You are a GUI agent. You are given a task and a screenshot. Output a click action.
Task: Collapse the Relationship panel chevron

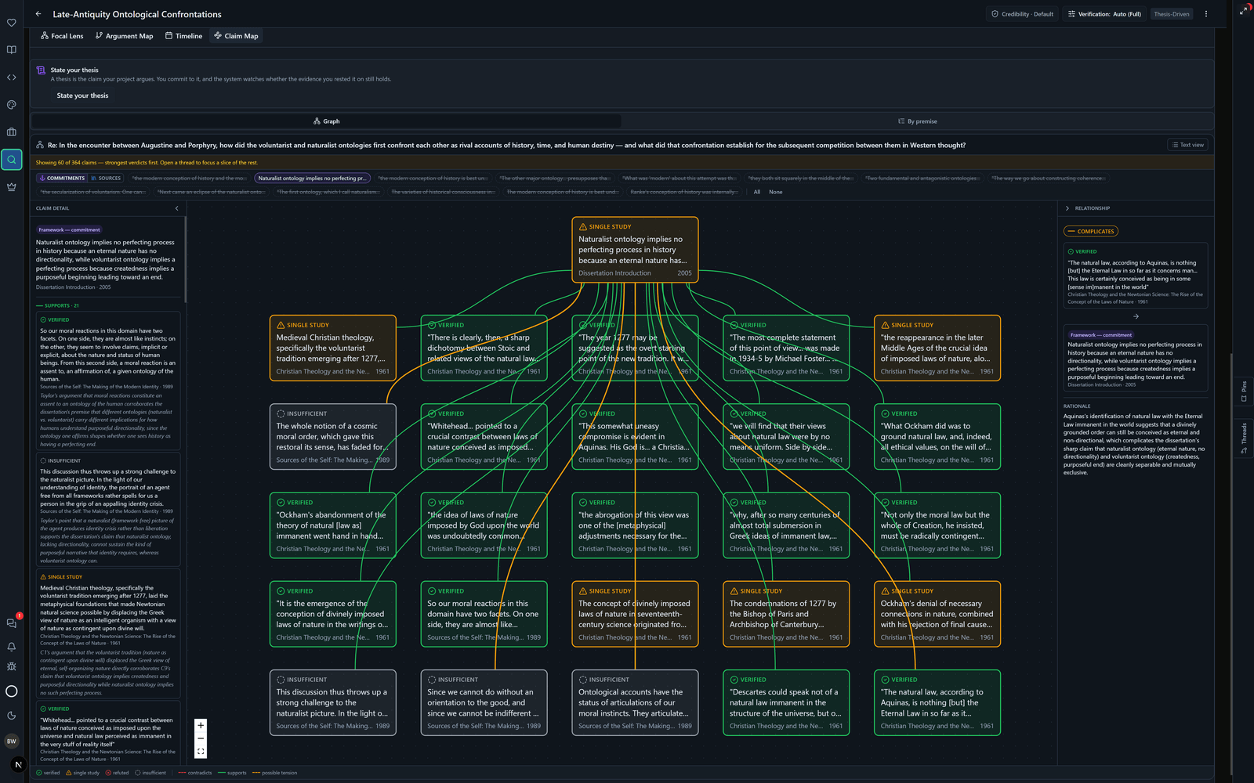1067,208
